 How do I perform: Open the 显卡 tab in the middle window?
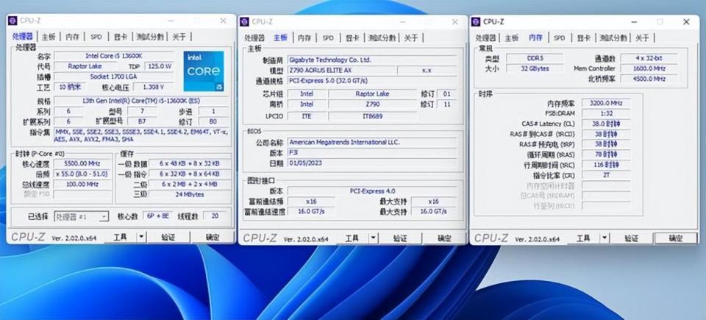[352, 38]
